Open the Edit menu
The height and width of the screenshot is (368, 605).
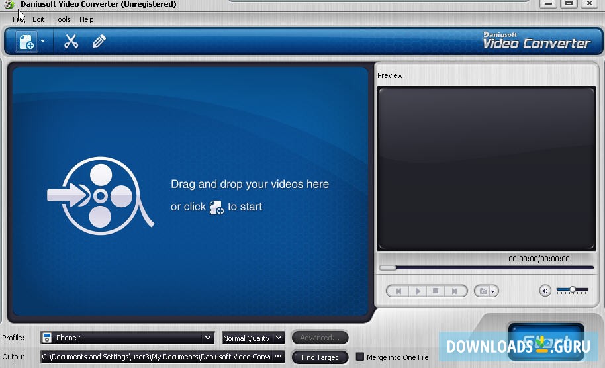(x=38, y=19)
